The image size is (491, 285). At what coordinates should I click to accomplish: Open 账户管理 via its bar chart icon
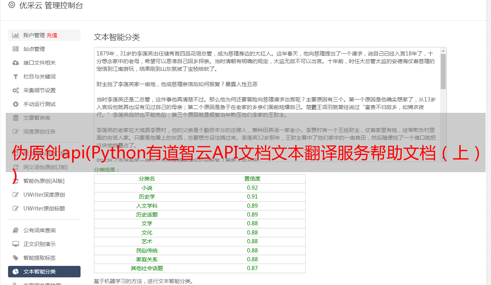tap(16, 35)
